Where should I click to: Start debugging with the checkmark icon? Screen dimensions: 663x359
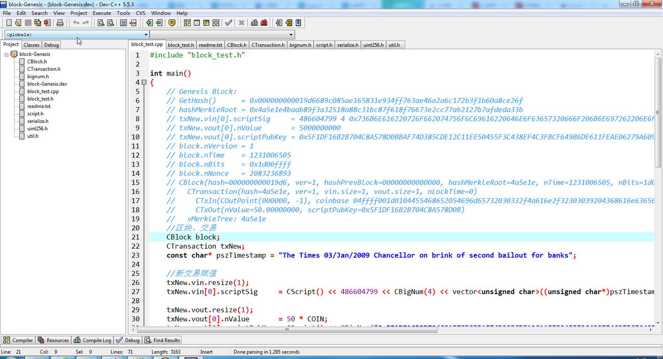[x=228, y=23]
